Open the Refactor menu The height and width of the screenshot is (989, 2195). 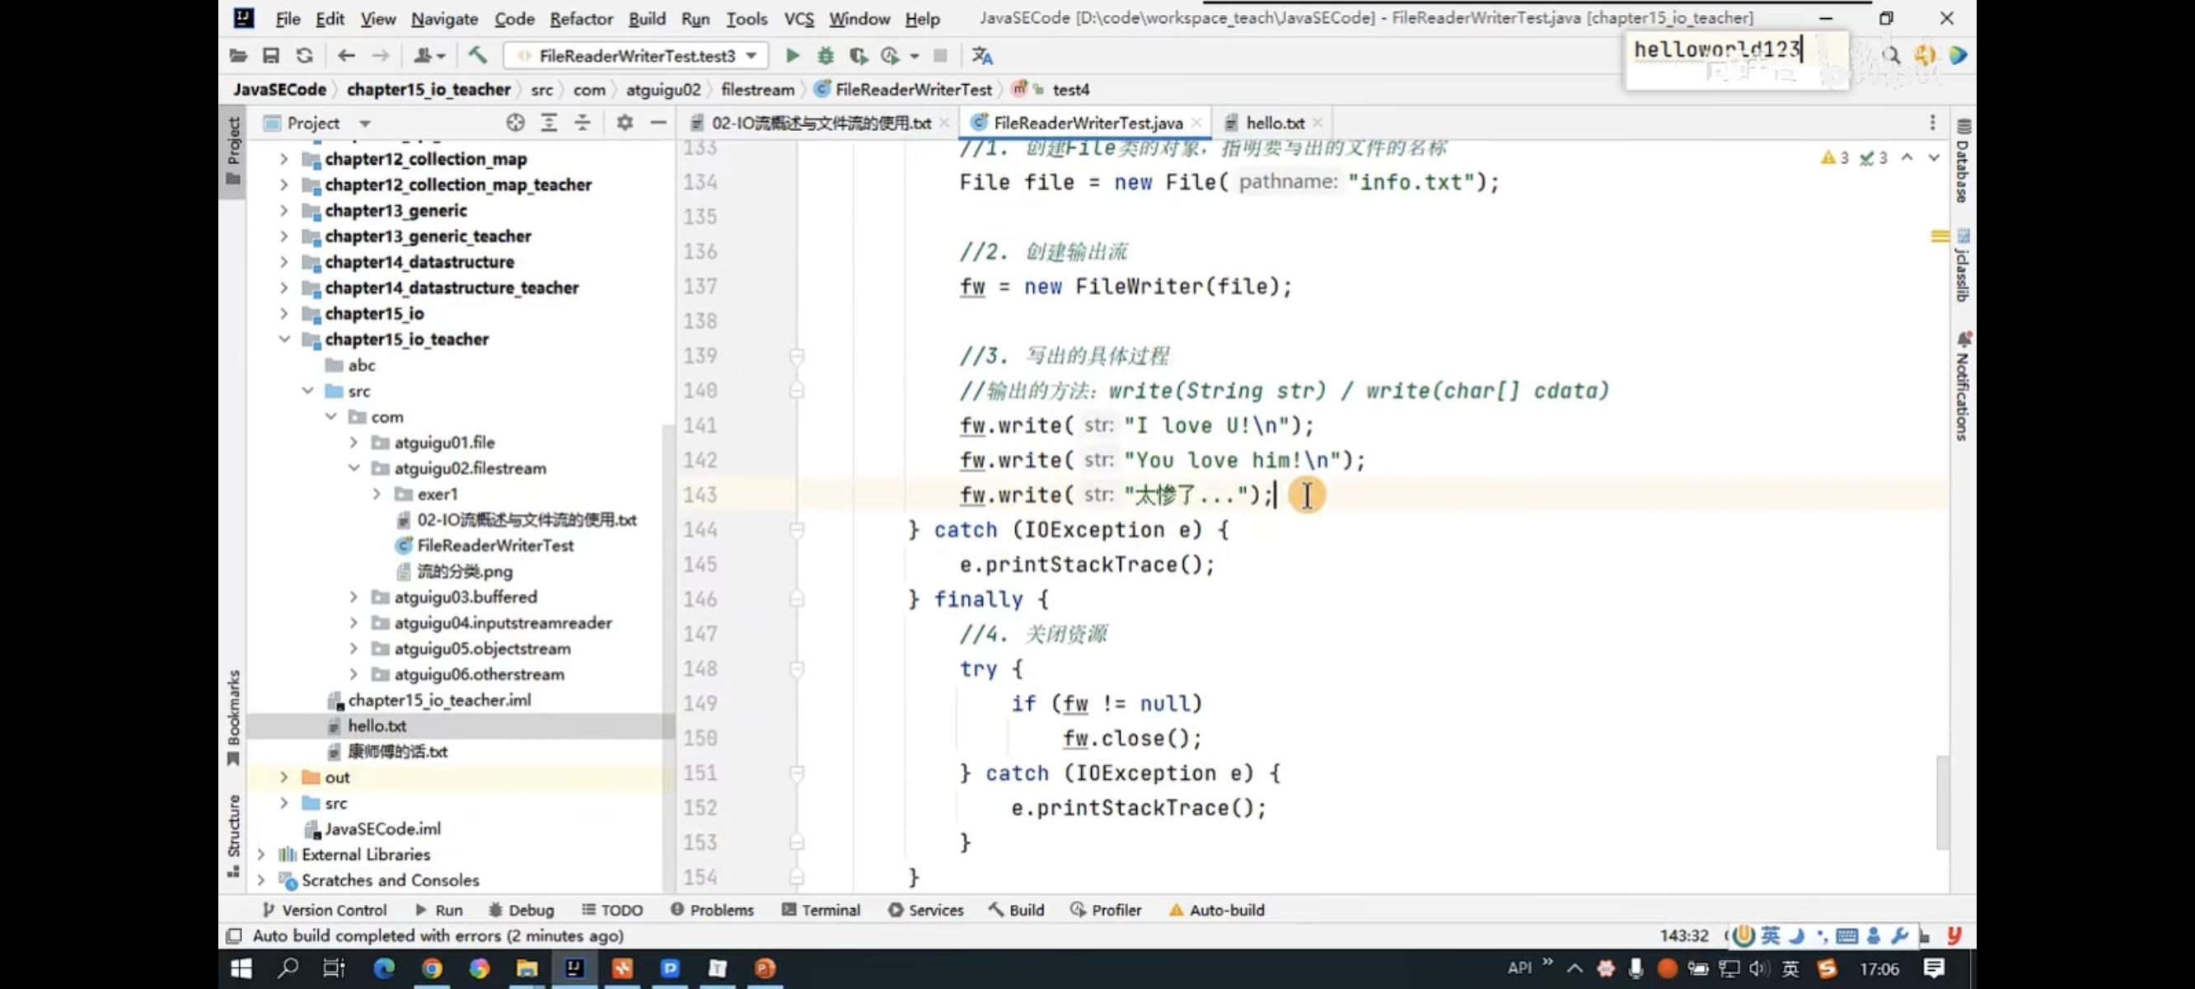coord(580,18)
